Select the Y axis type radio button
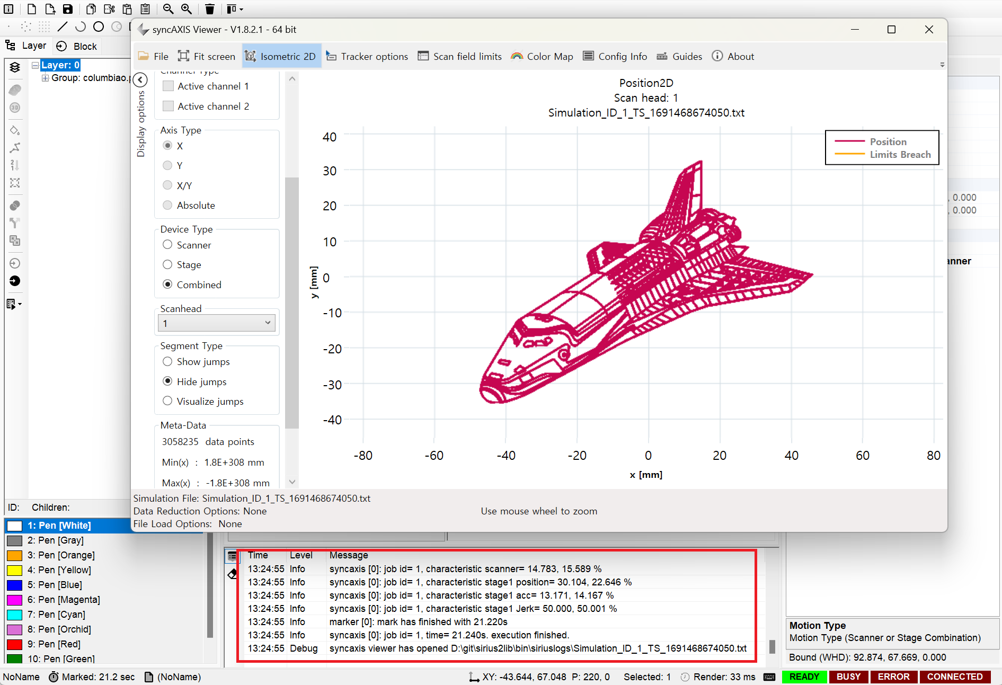 click(x=167, y=165)
